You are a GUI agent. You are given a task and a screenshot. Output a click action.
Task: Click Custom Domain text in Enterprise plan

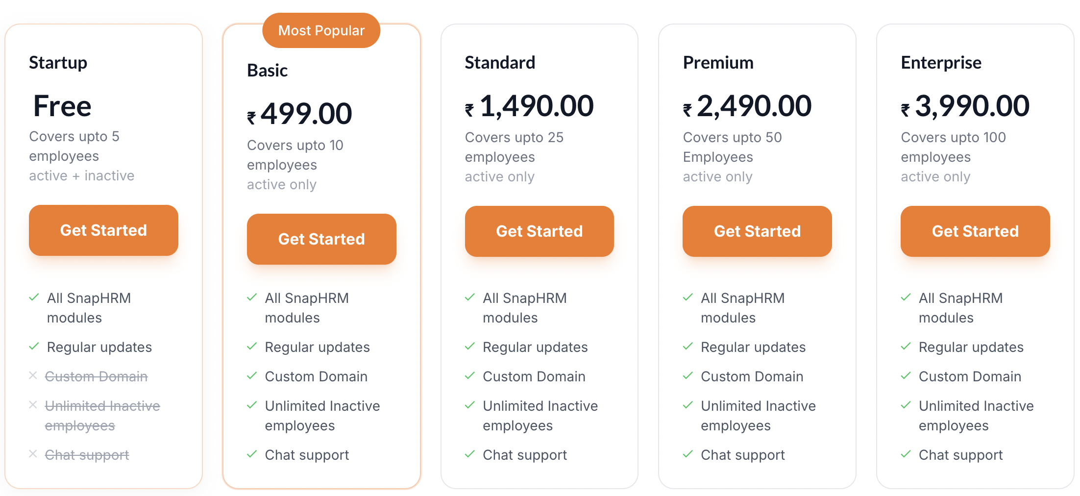(x=970, y=376)
